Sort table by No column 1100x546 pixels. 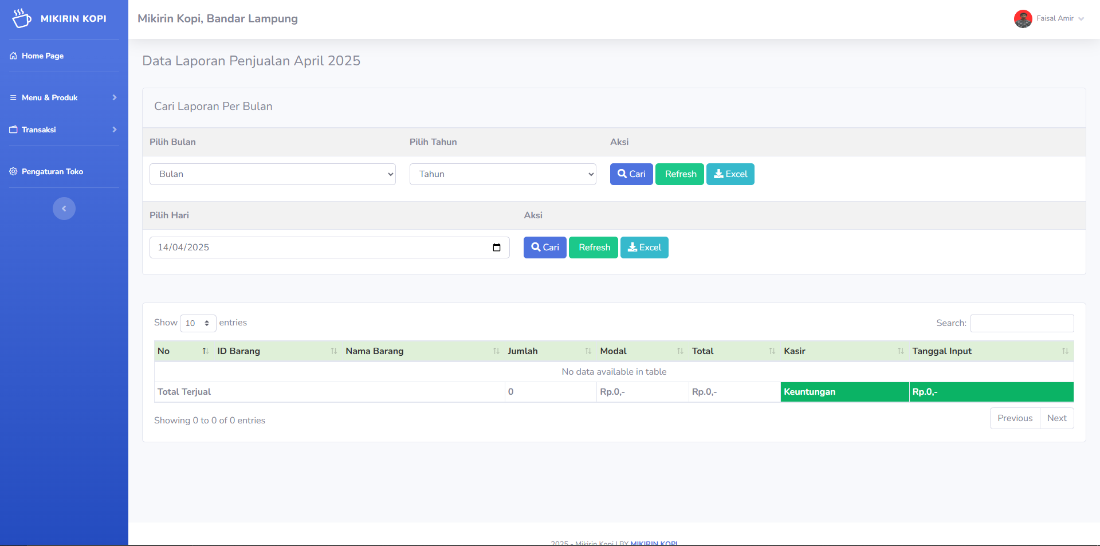click(184, 351)
